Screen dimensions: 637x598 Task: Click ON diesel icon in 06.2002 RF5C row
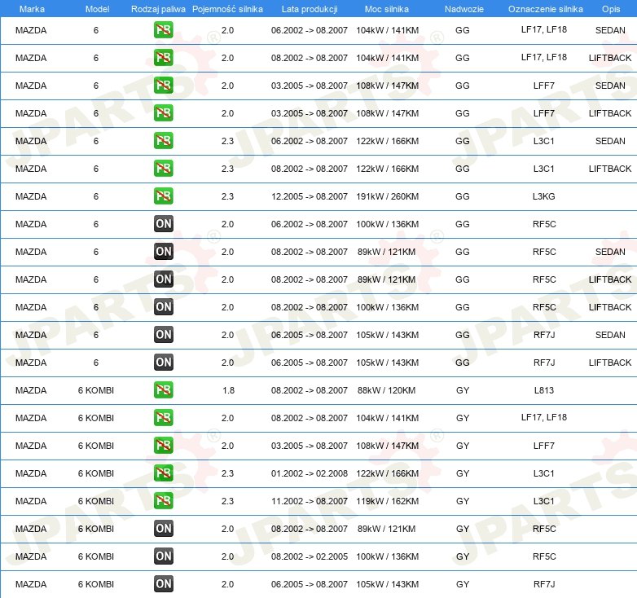pyautogui.click(x=163, y=223)
